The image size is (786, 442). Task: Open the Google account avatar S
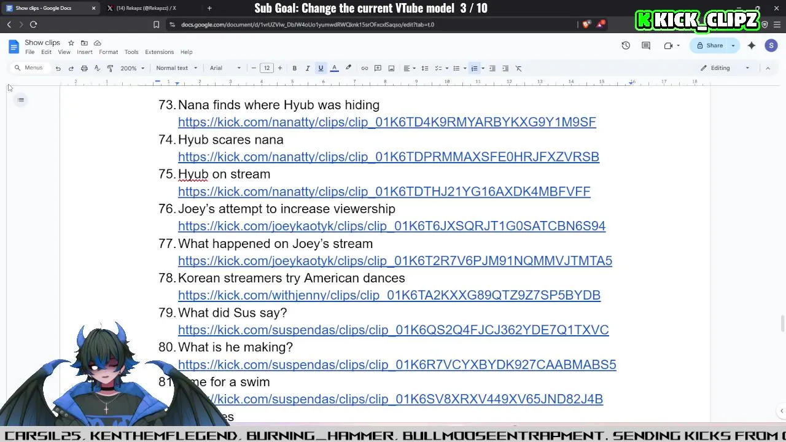[771, 45]
